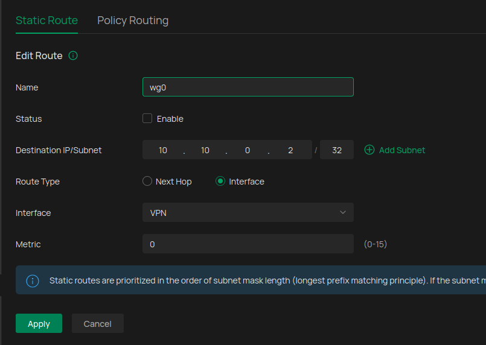Screen dimensions: 486x345
Task: Apply the route changes
Action: 39,323
